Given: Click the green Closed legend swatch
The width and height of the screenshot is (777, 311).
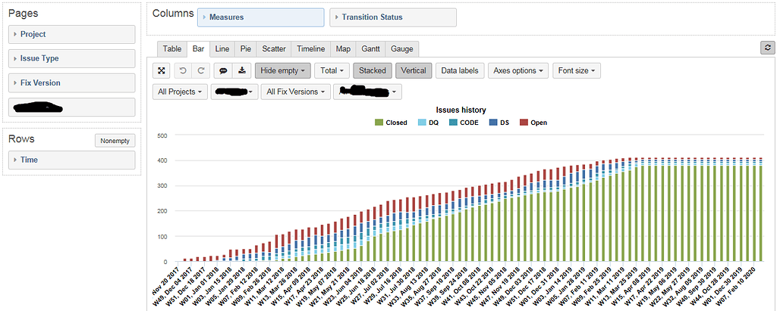Looking at the screenshot, I should tap(379, 123).
